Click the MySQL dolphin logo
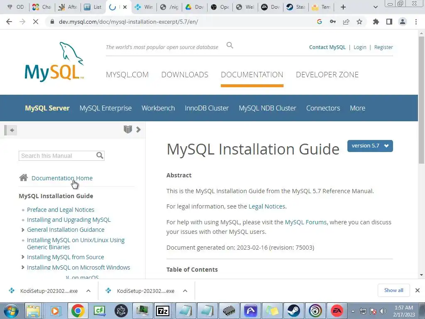This screenshot has width=425, height=319. click(54, 61)
